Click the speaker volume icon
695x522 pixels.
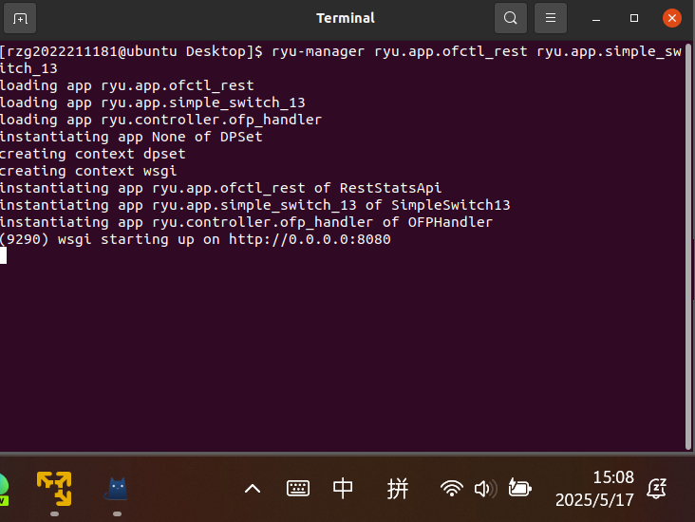[484, 489]
